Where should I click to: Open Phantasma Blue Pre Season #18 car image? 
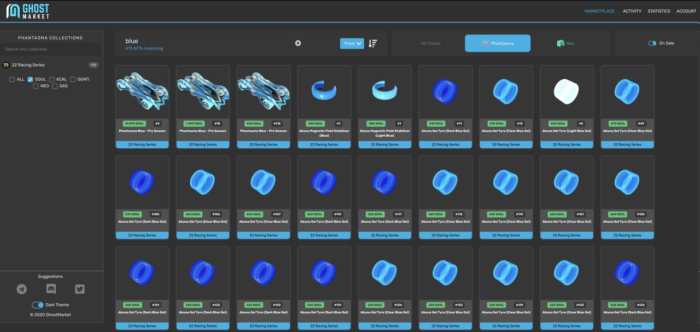pyautogui.click(x=203, y=92)
